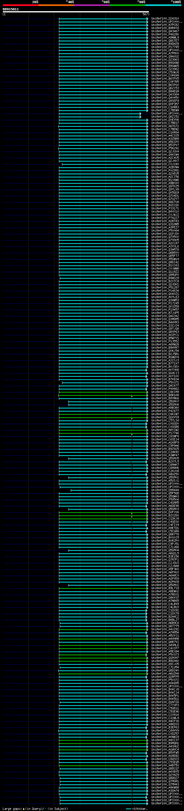Select label UniRef100_B9L7I8
184x811 pixels.
tap(165, 588)
